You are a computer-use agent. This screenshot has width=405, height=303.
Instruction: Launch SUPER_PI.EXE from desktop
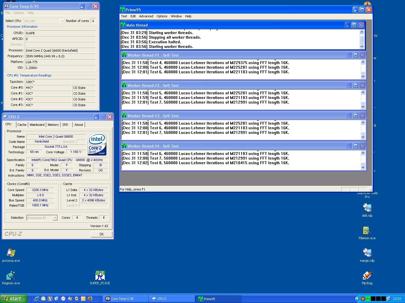[100, 278]
